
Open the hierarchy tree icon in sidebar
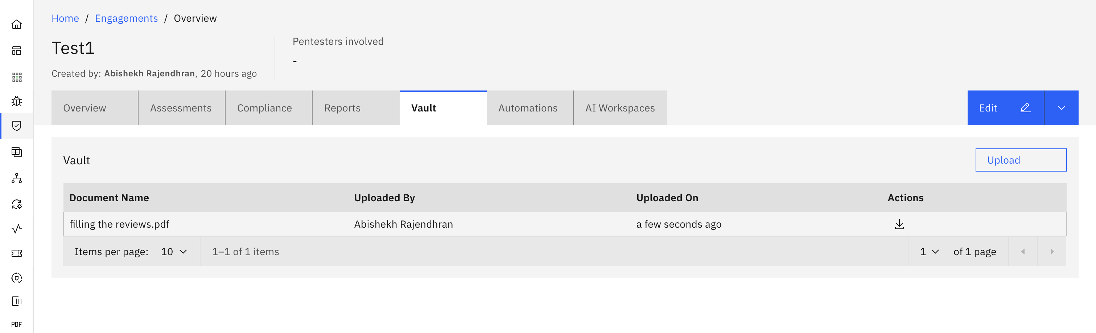tap(17, 178)
